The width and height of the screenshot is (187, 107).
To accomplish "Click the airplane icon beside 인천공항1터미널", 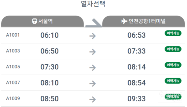I will click(124, 21).
